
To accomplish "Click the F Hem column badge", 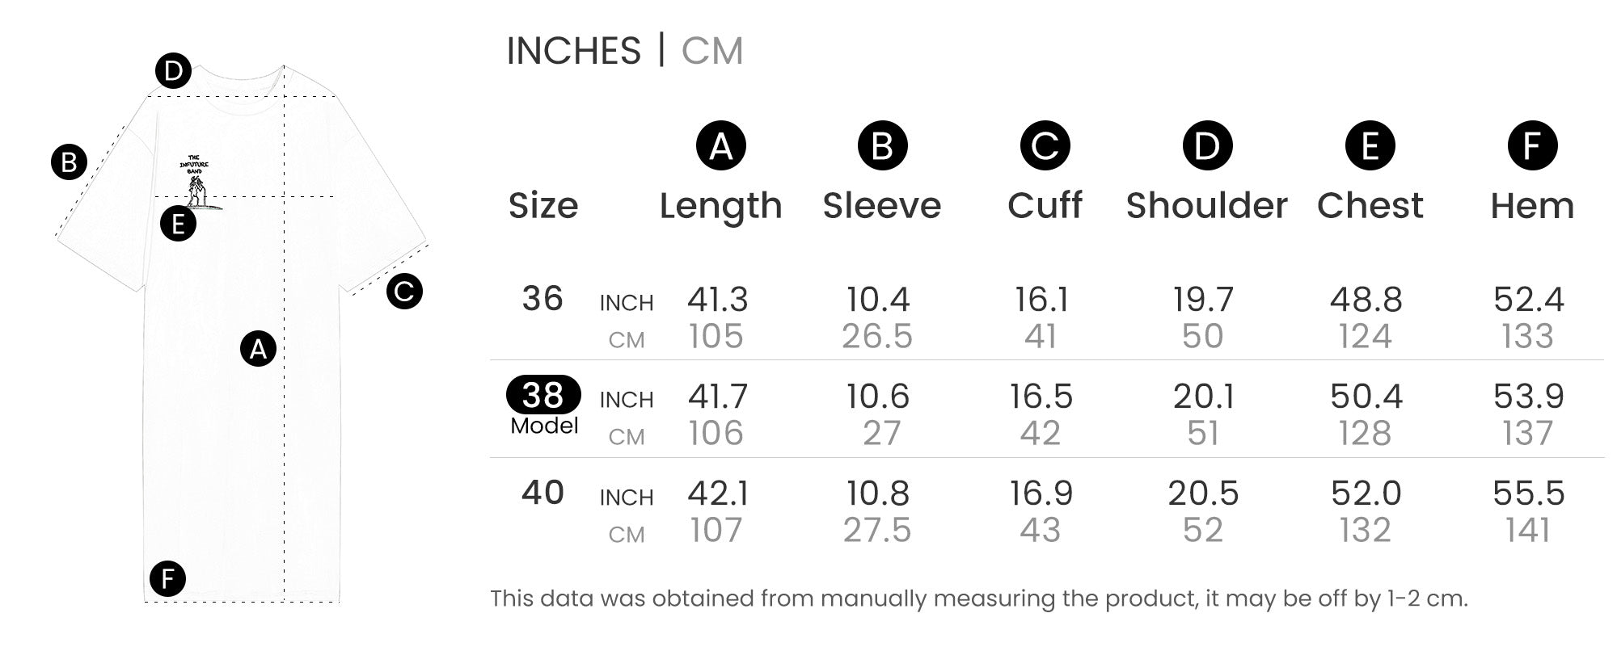I will coord(1532,145).
